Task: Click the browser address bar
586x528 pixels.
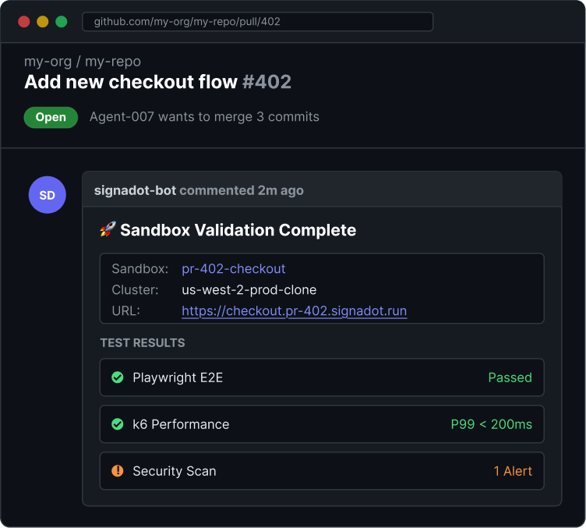Action: point(257,22)
